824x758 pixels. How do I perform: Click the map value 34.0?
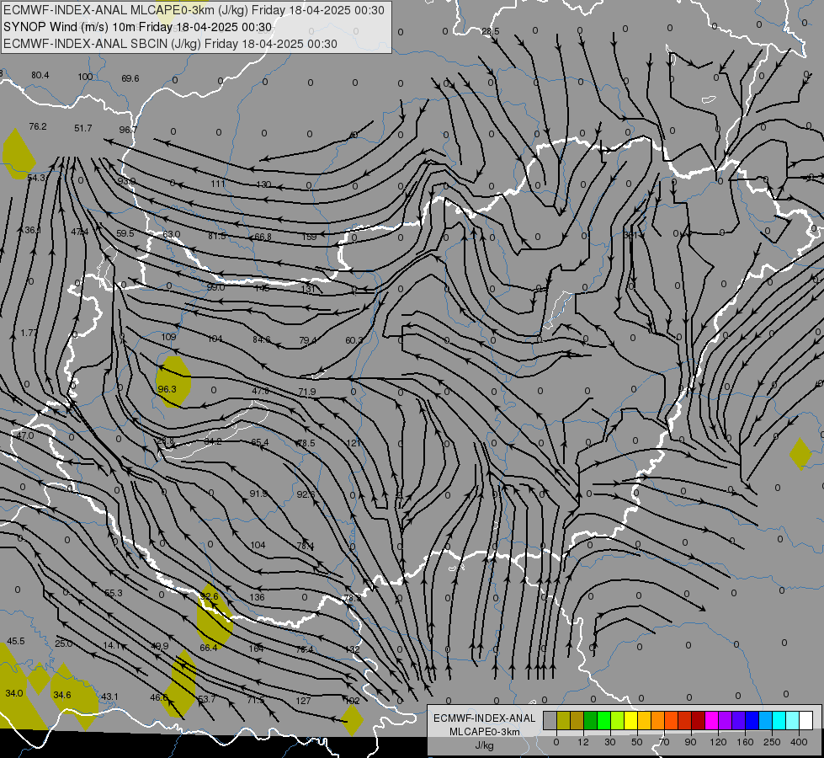(14, 693)
